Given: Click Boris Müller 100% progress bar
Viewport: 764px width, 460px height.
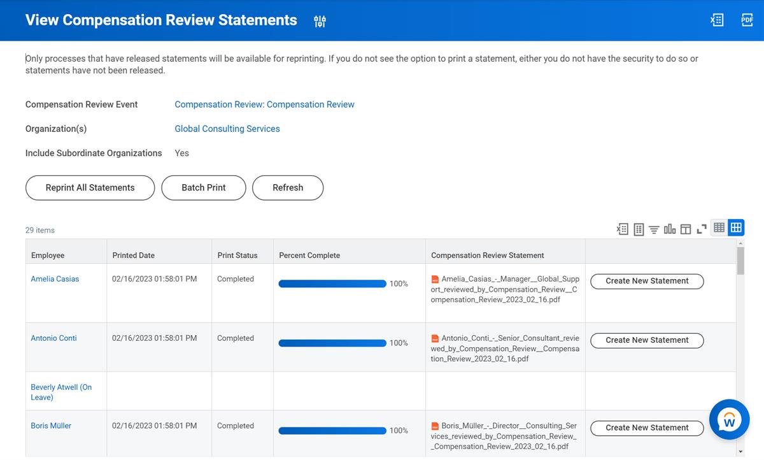Looking at the screenshot, I should pyautogui.click(x=332, y=431).
